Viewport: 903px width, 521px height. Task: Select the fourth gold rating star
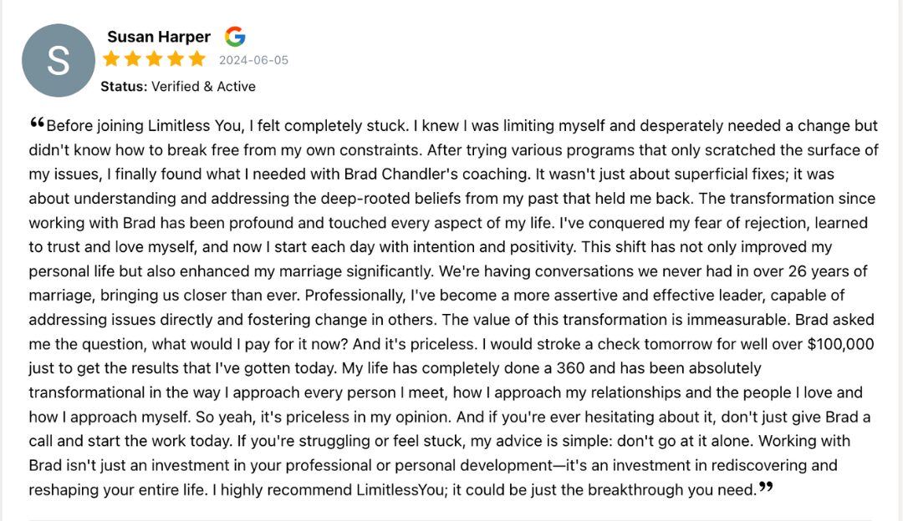[x=176, y=59]
